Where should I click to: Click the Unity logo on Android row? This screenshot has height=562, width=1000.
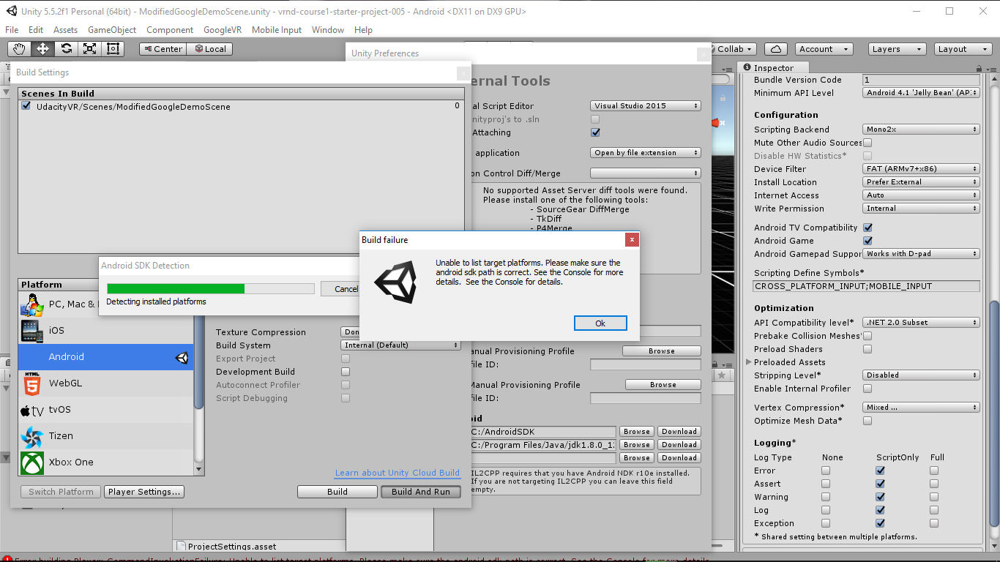coord(182,357)
